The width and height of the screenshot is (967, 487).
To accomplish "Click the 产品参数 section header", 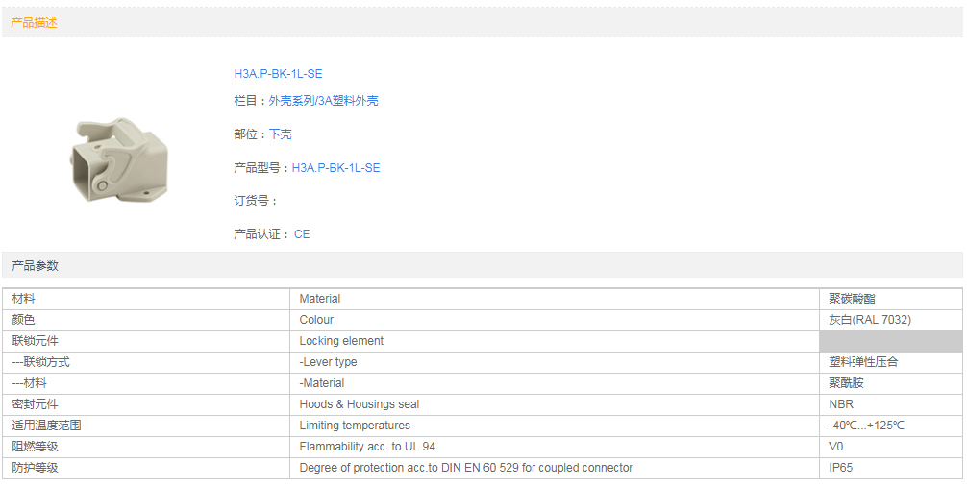I will pos(35,266).
